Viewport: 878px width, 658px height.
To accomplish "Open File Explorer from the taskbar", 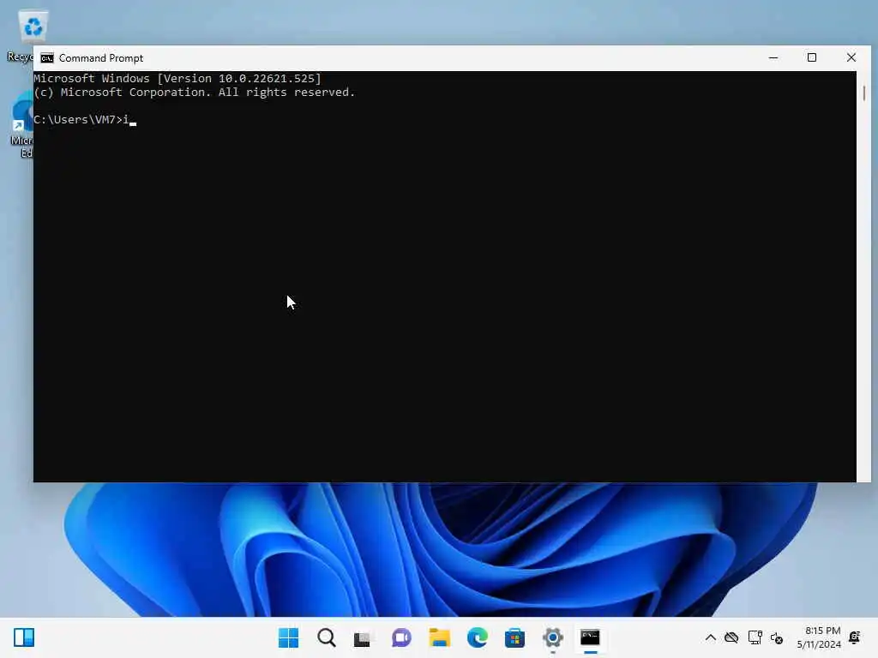I will (x=440, y=637).
